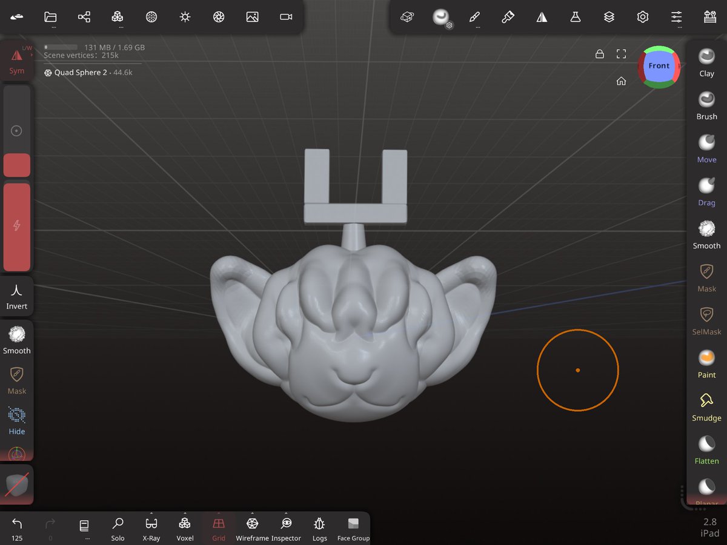Toggle the camera lock padlock
This screenshot has height=545, width=727.
pyautogui.click(x=599, y=54)
